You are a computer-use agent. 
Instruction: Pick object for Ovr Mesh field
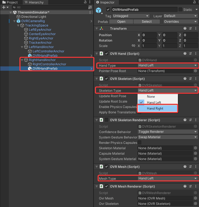[195, 198]
